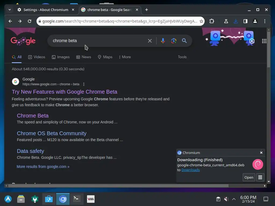This screenshot has height=206, width=275.
Task: Switch to Settings - About Chromium tab
Action: click(46, 10)
